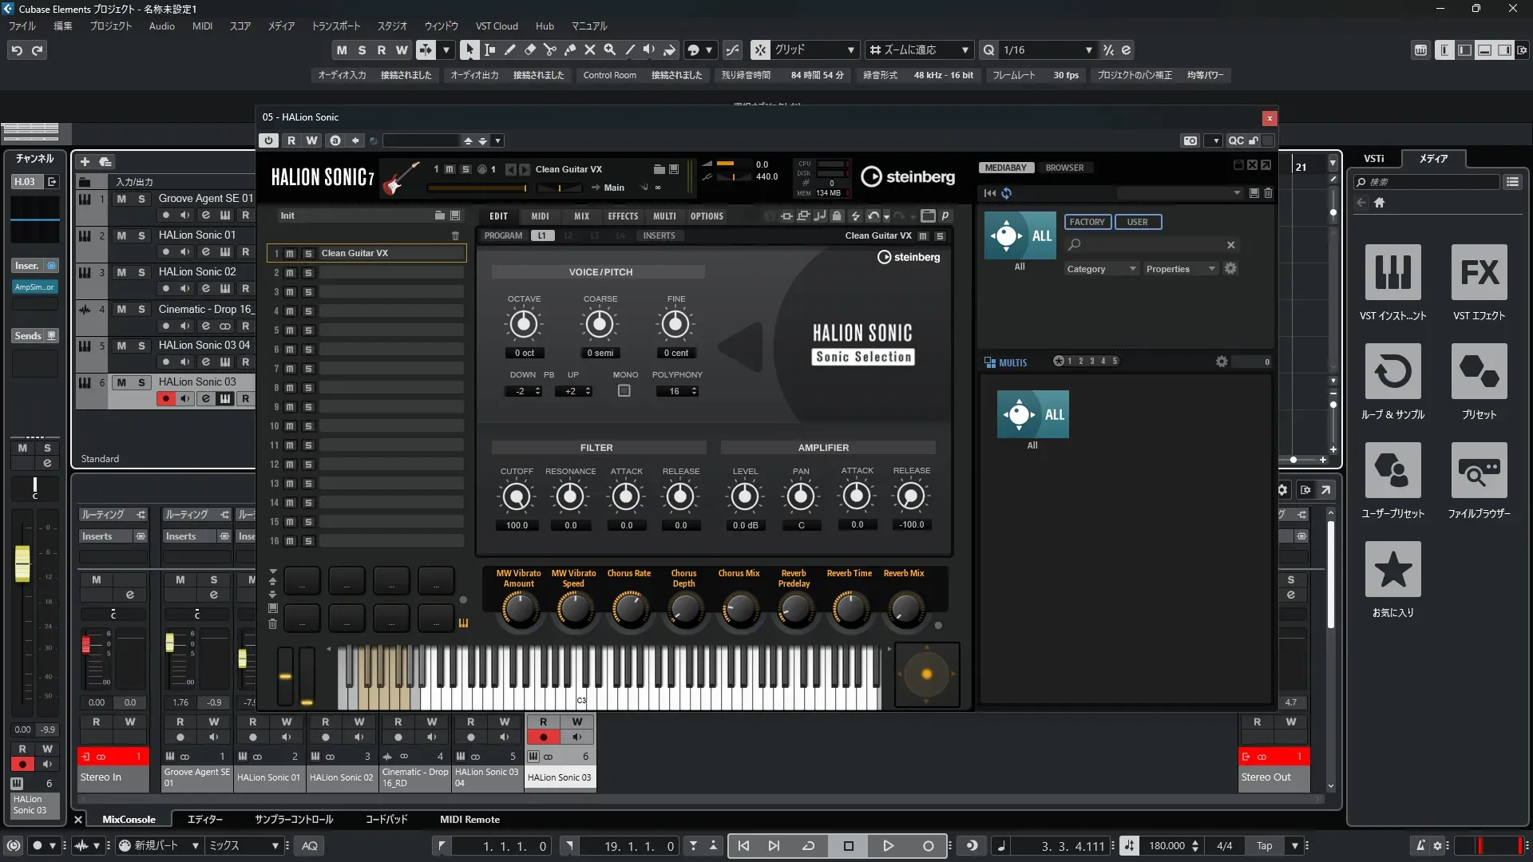Open the VST Instruments media tile

(1392, 273)
